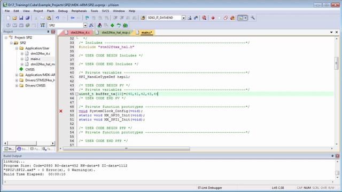Open Manage Run-Time Environment green diamond
342x192 pixels.
tap(112, 25)
